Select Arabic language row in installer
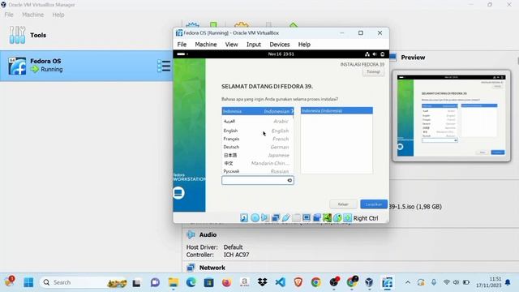The image size is (519, 292). [x=258, y=122]
